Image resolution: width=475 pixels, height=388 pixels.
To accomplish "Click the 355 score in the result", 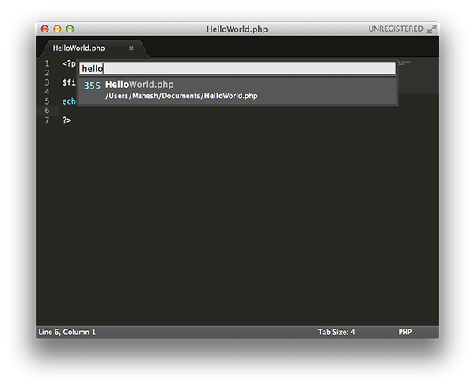I will coord(92,86).
